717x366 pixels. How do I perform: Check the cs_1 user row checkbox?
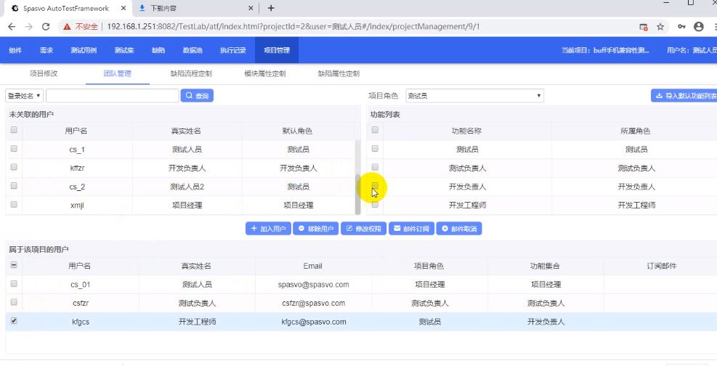click(x=14, y=149)
